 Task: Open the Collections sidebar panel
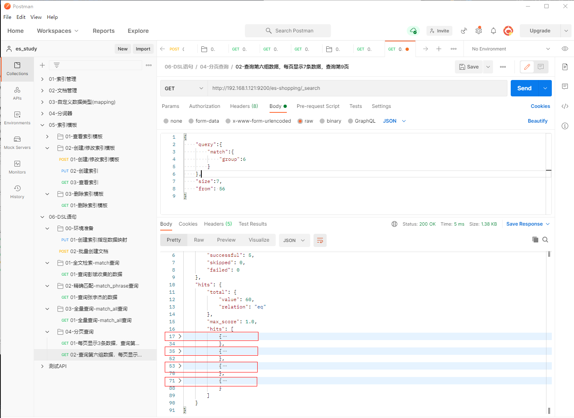coord(17,69)
